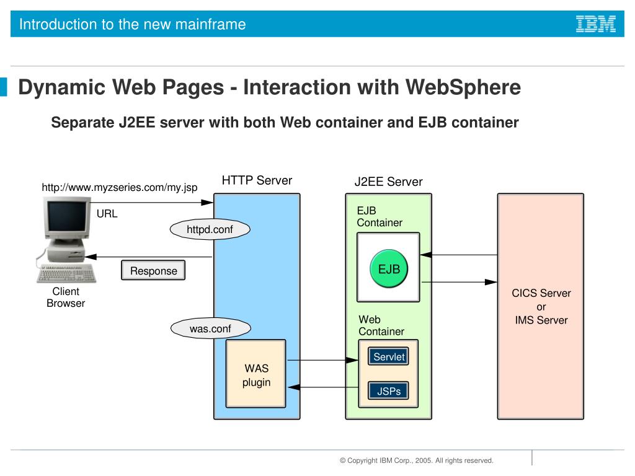Screen dimensions: 635x476
Task: Select the green EJB circle
Action: click(x=389, y=269)
